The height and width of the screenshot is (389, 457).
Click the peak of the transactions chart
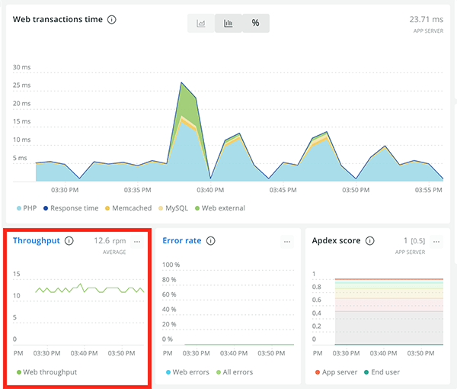point(181,82)
